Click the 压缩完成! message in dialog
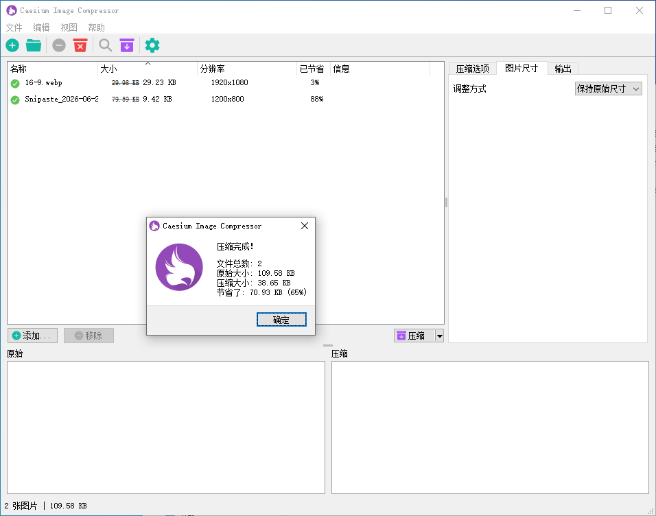 (x=235, y=247)
